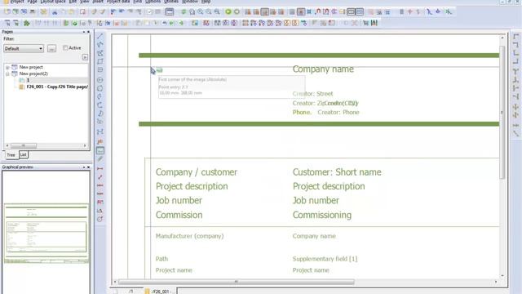
Task: Click the filter browse button with ellipsis
Action: click(x=51, y=49)
